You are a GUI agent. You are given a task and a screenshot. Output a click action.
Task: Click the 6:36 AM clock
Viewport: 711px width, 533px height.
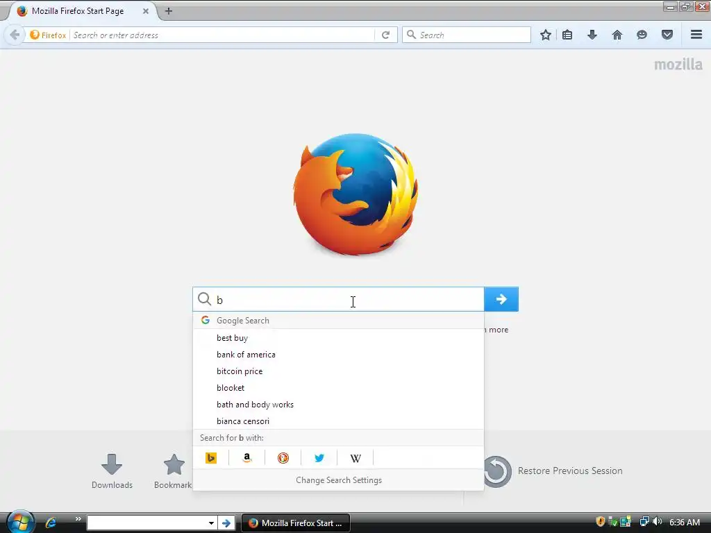tap(685, 522)
